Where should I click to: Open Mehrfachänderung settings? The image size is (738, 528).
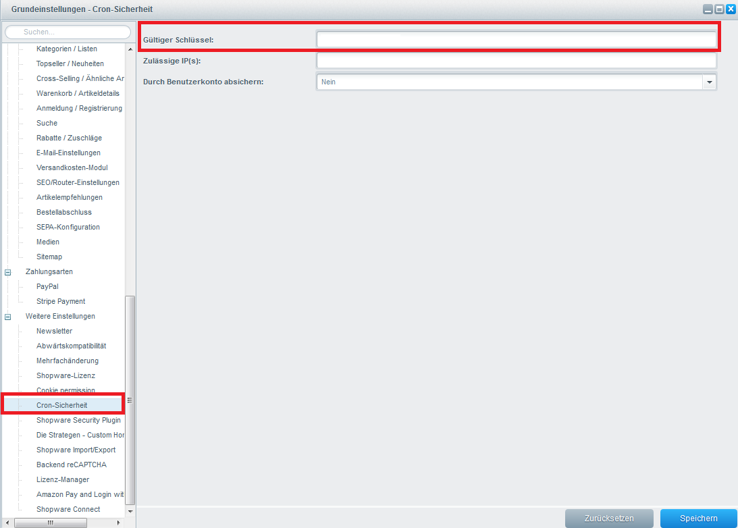click(x=68, y=361)
